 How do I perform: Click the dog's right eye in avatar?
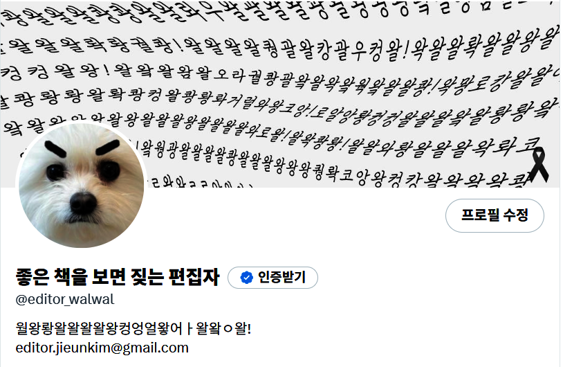pos(109,171)
